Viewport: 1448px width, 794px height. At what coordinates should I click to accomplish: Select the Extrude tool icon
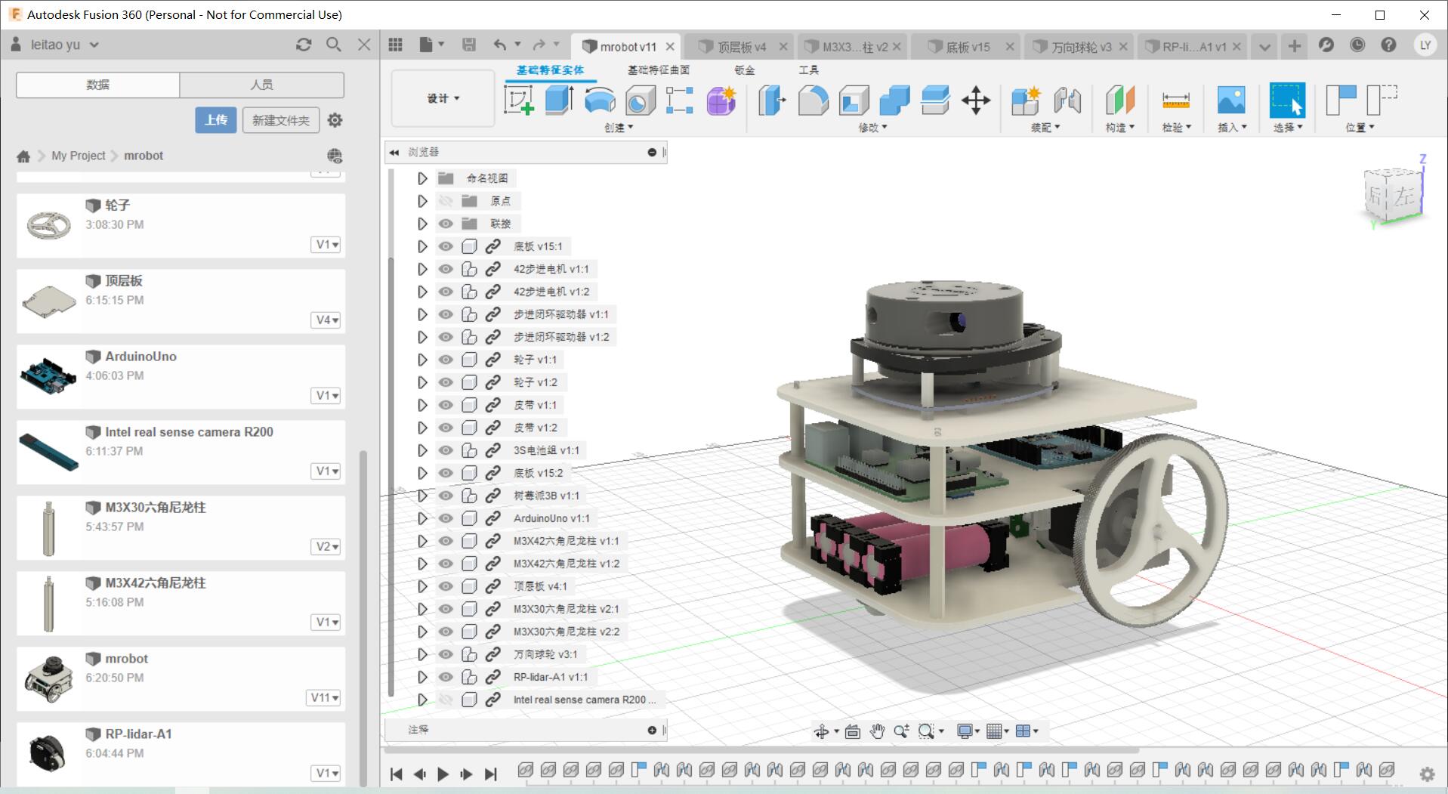click(x=559, y=100)
